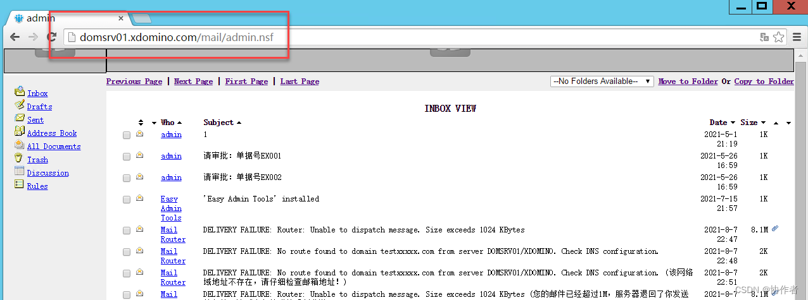Check the box for message with subject 1

(x=127, y=135)
